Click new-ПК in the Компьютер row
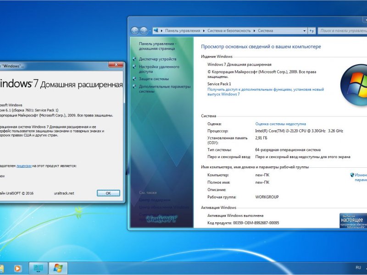Screen dimensions: 367x275 pos(262,175)
